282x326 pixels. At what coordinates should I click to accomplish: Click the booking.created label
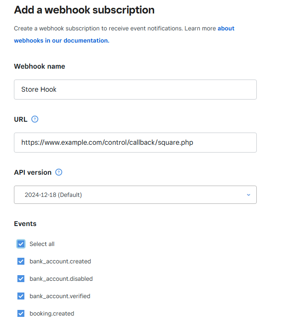52,313
